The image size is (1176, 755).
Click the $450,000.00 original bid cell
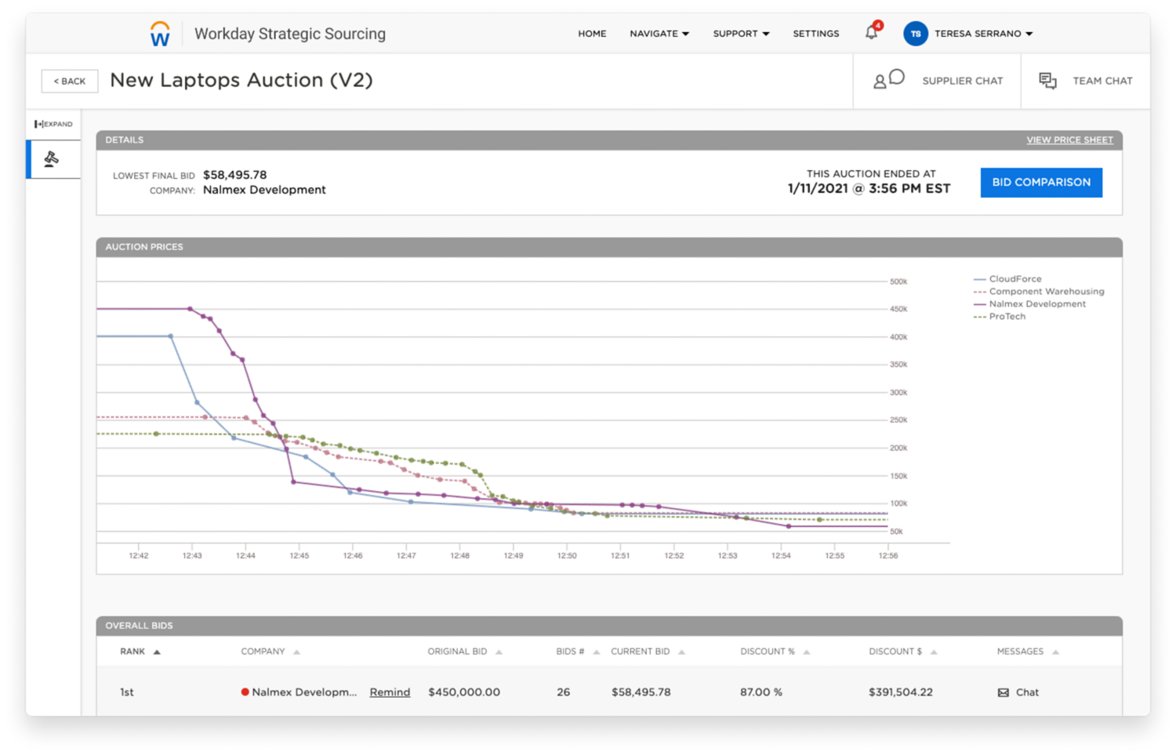point(464,692)
